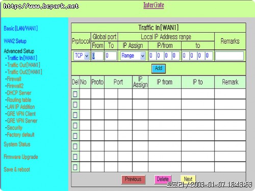This screenshot has width=255, height=191.
Task: Open GRE VPN Server settings
Action: (21, 121)
